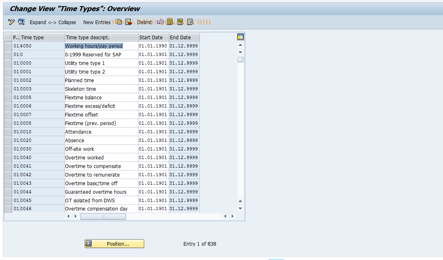Image resolution: width=443 pixels, height=260 pixels.
Task: Click the Delimit button
Action: coord(144,22)
